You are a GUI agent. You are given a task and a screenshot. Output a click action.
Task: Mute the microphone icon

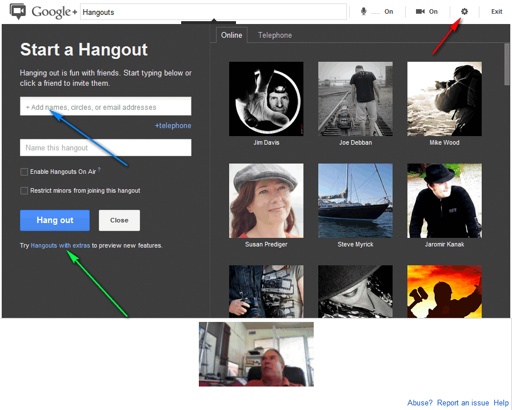[x=363, y=11]
